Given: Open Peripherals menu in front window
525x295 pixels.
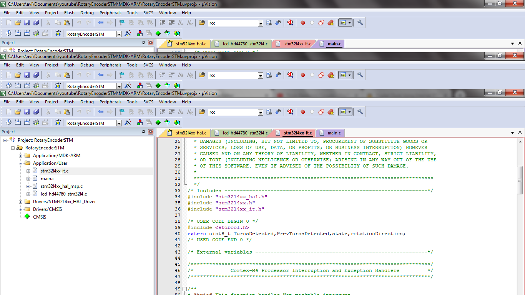Looking at the screenshot, I should click(x=110, y=102).
